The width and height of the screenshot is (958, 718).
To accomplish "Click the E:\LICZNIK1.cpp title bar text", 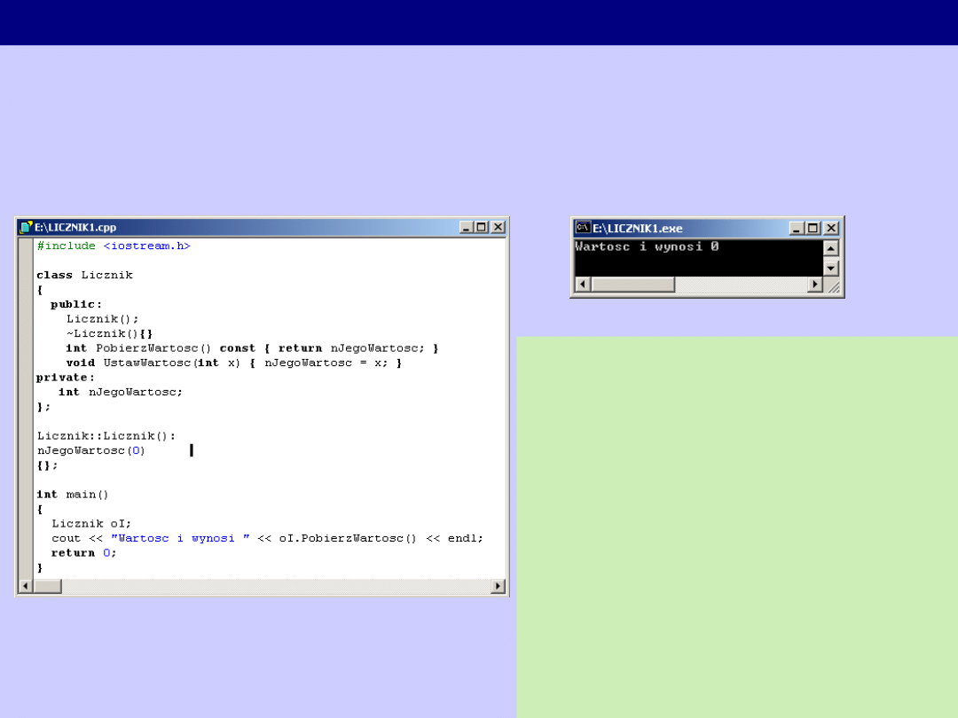I will (75, 227).
